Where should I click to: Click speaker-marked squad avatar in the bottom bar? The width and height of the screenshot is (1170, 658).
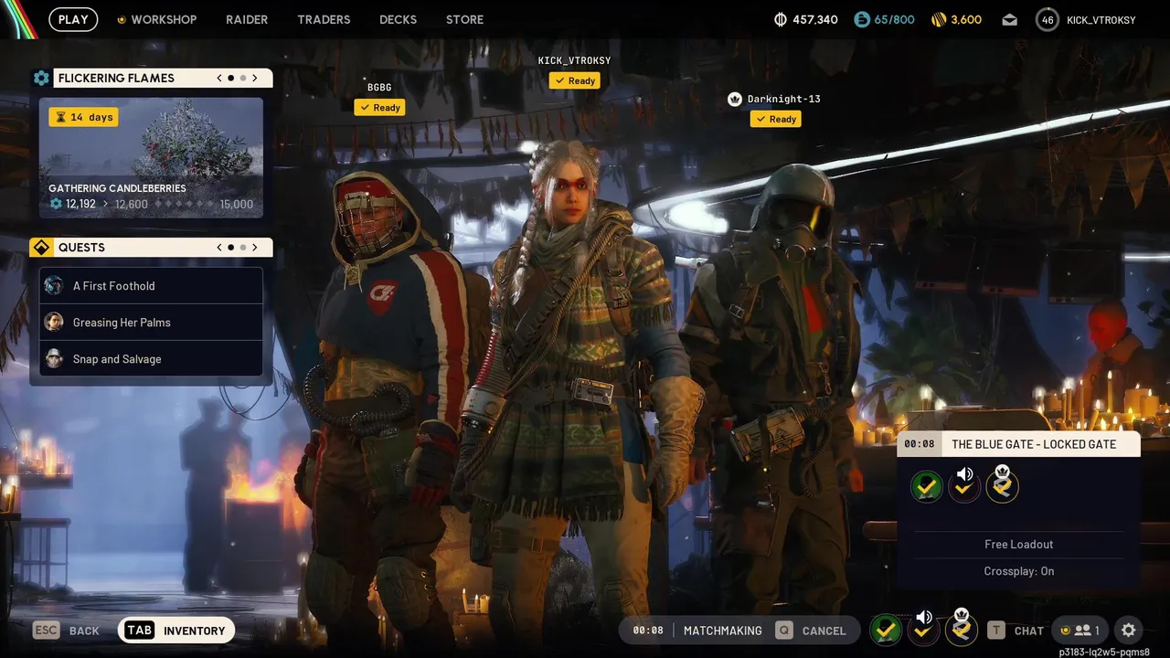(923, 628)
